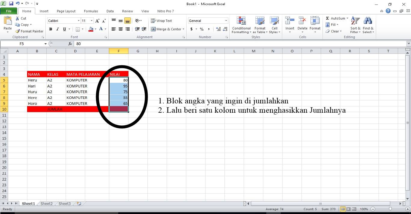The image size is (411, 214).
Task: Switch to the Formulas ribbon tab
Action: [x=91, y=11]
